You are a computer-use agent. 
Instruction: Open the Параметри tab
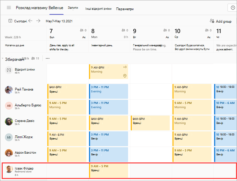125,9
